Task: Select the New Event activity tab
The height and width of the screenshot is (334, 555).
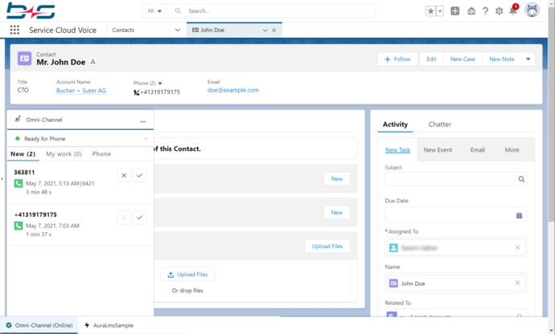Action: (x=438, y=150)
